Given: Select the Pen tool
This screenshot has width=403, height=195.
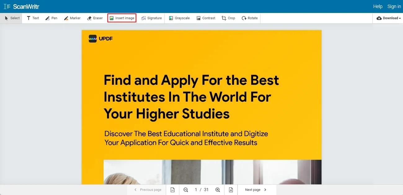Looking at the screenshot, I should pyautogui.click(x=51, y=18).
